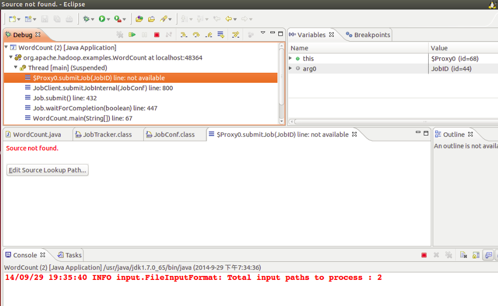Open the Debug launch dropdown arrow
This screenshot has width=498, height=306.
(92, 20)
